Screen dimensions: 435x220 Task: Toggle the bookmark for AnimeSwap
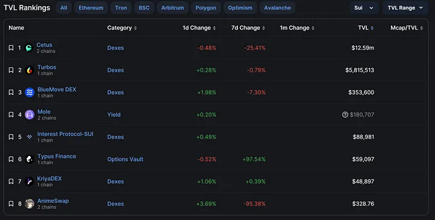tap(11, 204)
